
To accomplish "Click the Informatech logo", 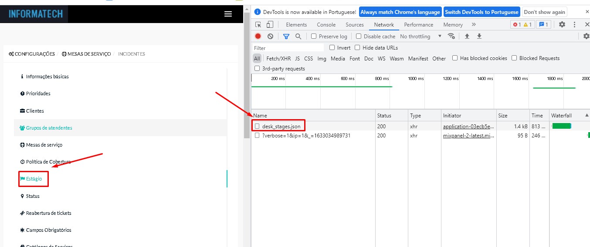I will (x=36, y=14).
